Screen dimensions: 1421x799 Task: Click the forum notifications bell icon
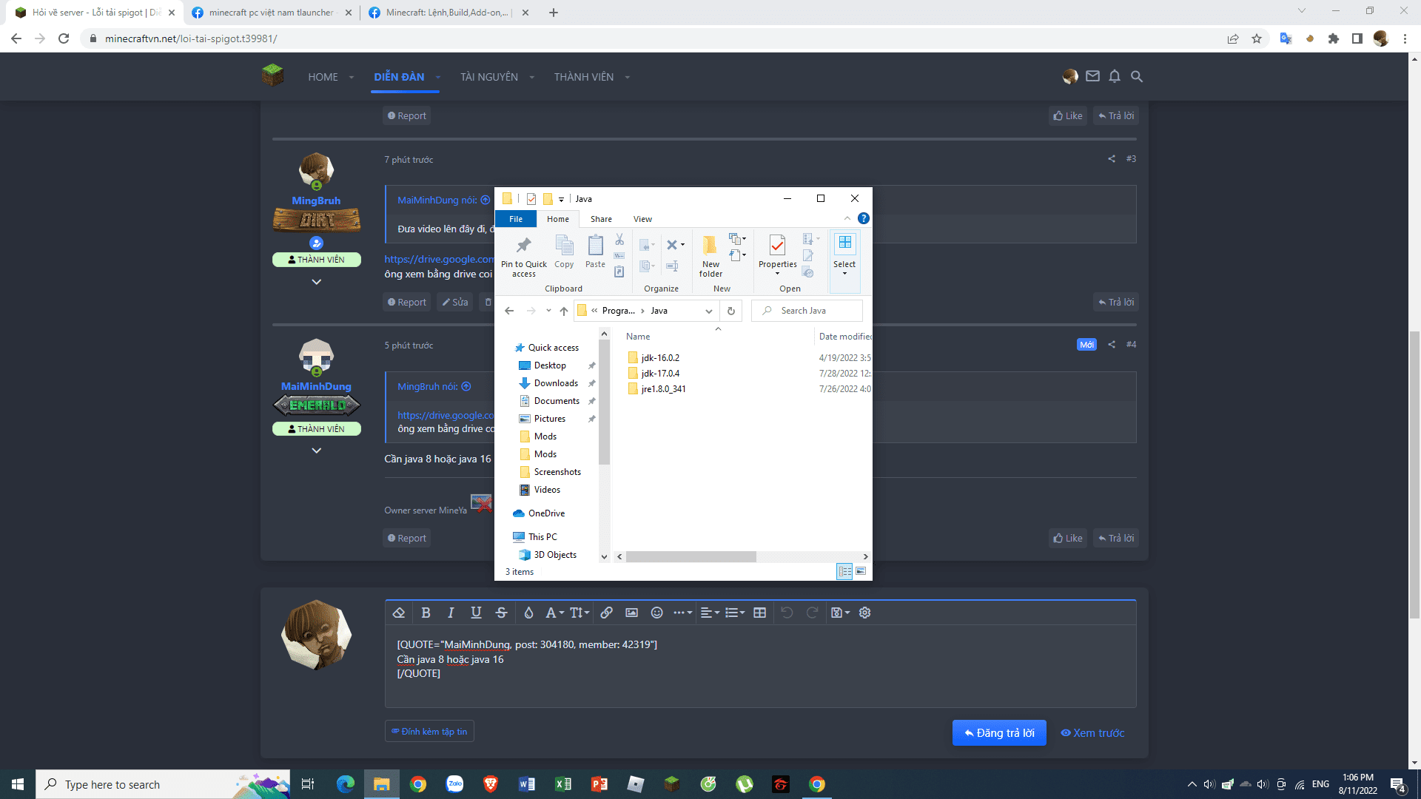(1115, 76)
